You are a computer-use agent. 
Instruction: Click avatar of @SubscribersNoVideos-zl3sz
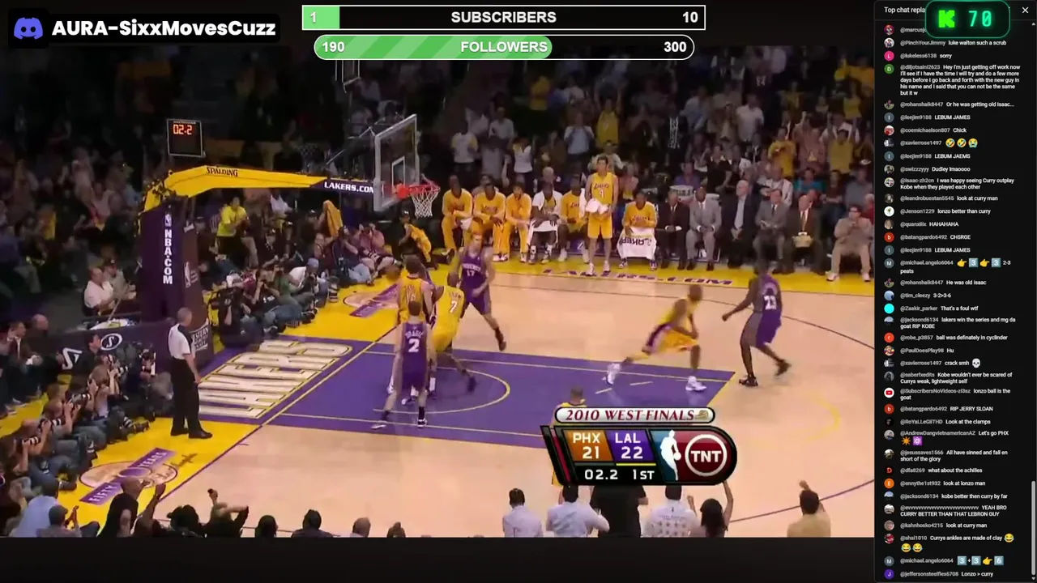tap(889, 393)
